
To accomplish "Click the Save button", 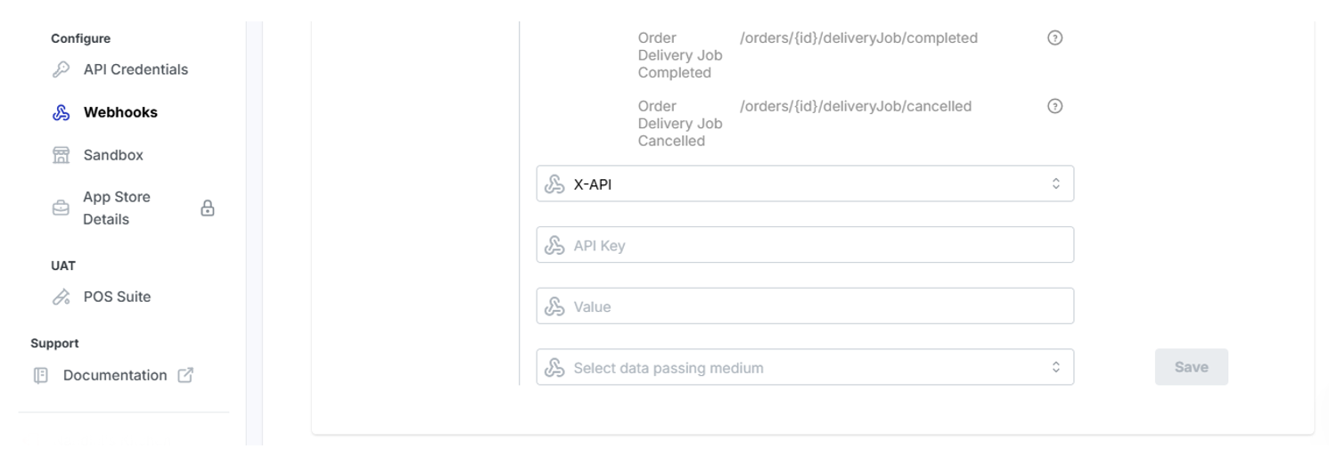I will coord(1192,367).
